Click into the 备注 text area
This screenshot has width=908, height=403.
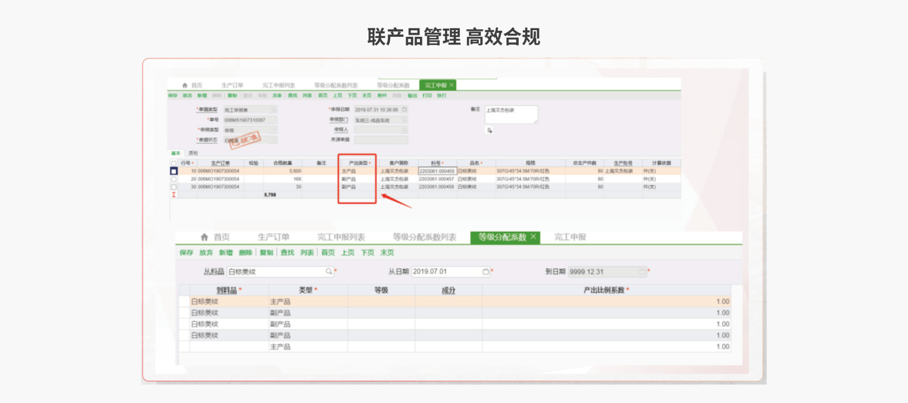511,114
